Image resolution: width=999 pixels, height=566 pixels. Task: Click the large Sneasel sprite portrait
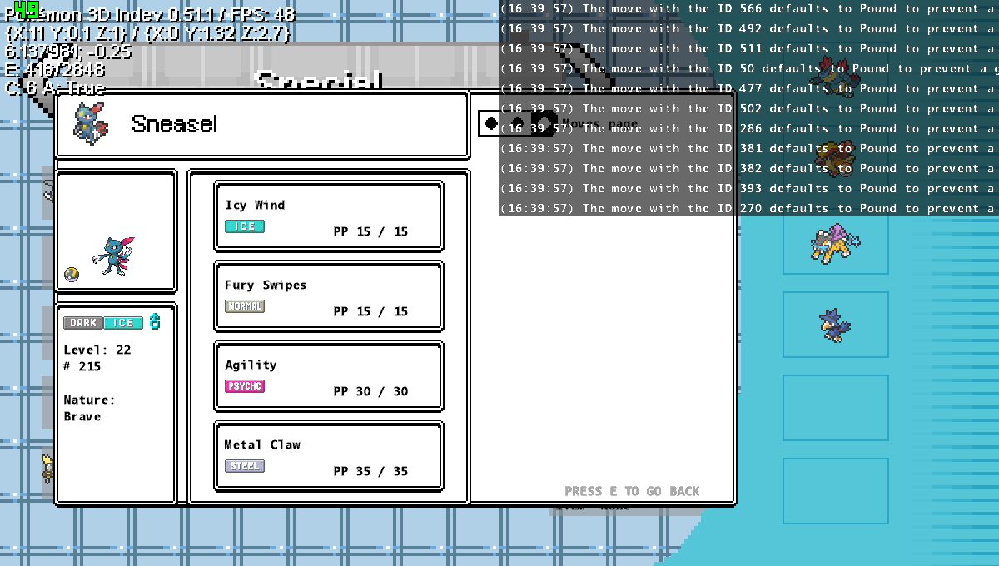pyautogui.click(x=113, y=255)
